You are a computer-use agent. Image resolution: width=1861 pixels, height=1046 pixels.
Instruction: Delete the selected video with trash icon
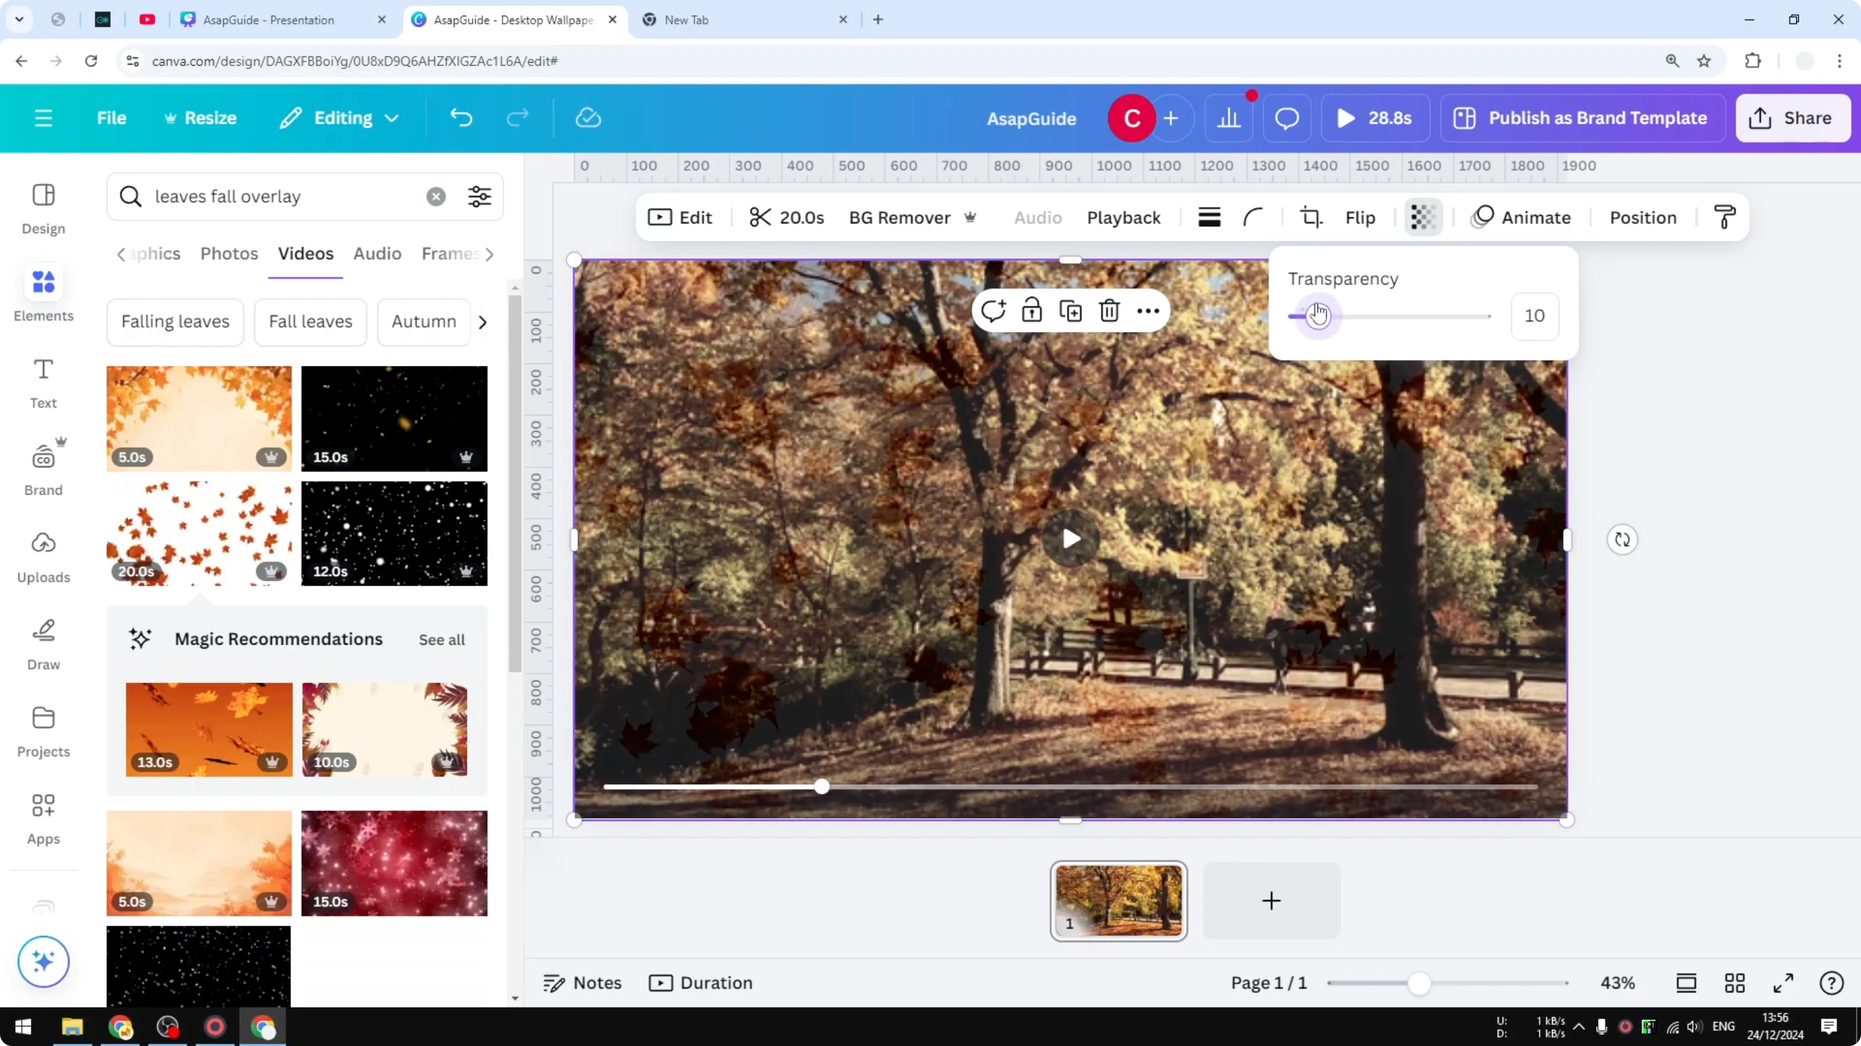[1109, 310]
